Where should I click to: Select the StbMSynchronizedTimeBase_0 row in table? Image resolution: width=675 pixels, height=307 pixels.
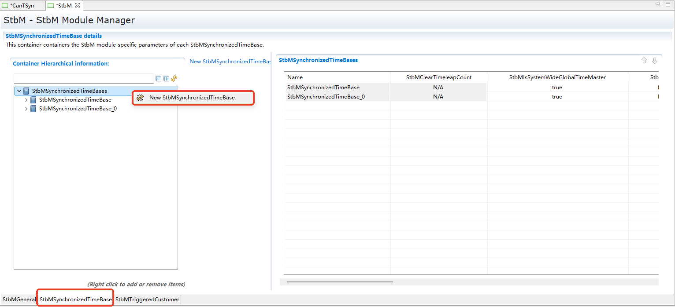(x=326, y=97)
